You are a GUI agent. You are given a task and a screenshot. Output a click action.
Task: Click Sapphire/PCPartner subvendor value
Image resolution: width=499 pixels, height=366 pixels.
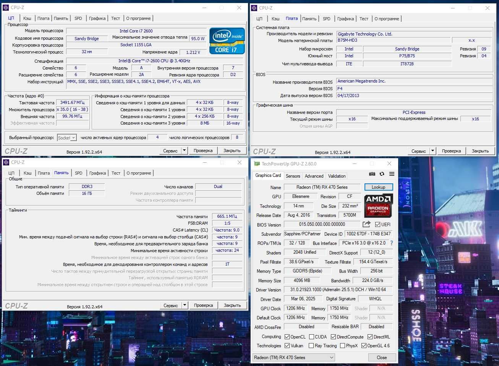point(302,234)
